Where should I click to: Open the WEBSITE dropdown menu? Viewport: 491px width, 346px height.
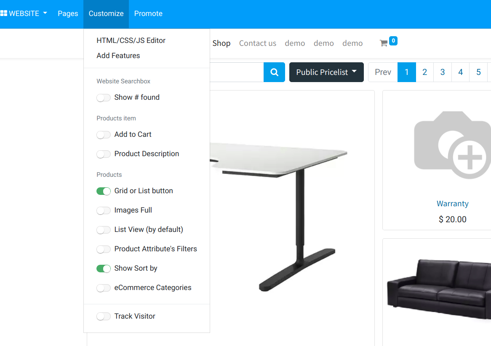24,13
